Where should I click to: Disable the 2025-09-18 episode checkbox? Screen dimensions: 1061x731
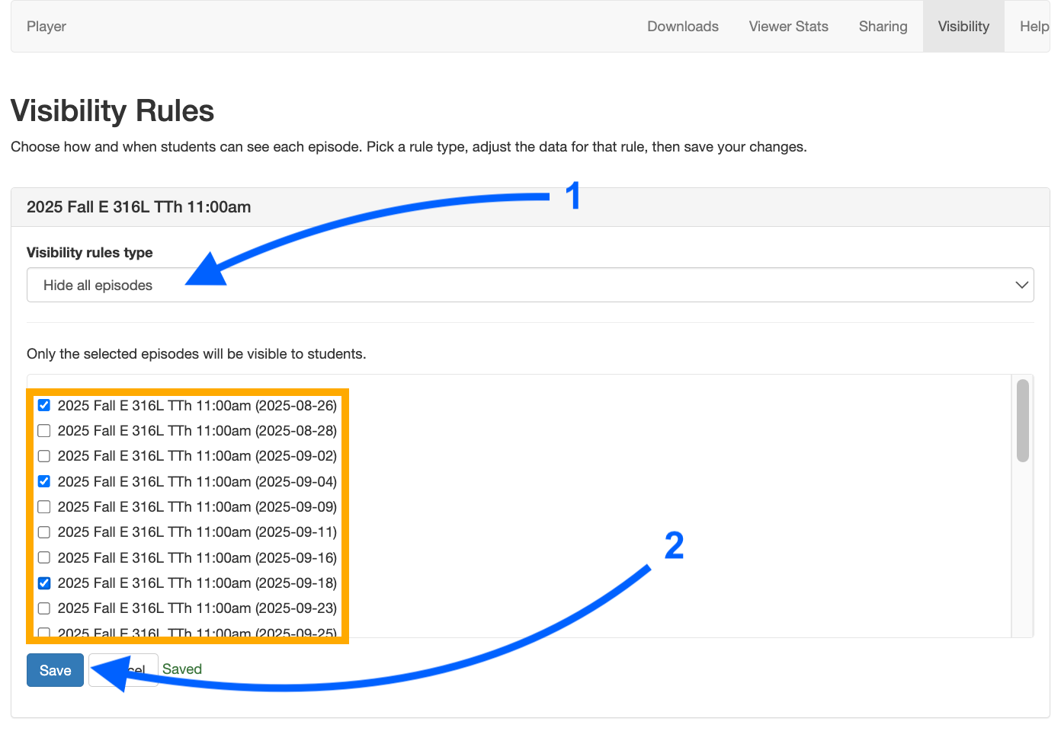(44, 583)
